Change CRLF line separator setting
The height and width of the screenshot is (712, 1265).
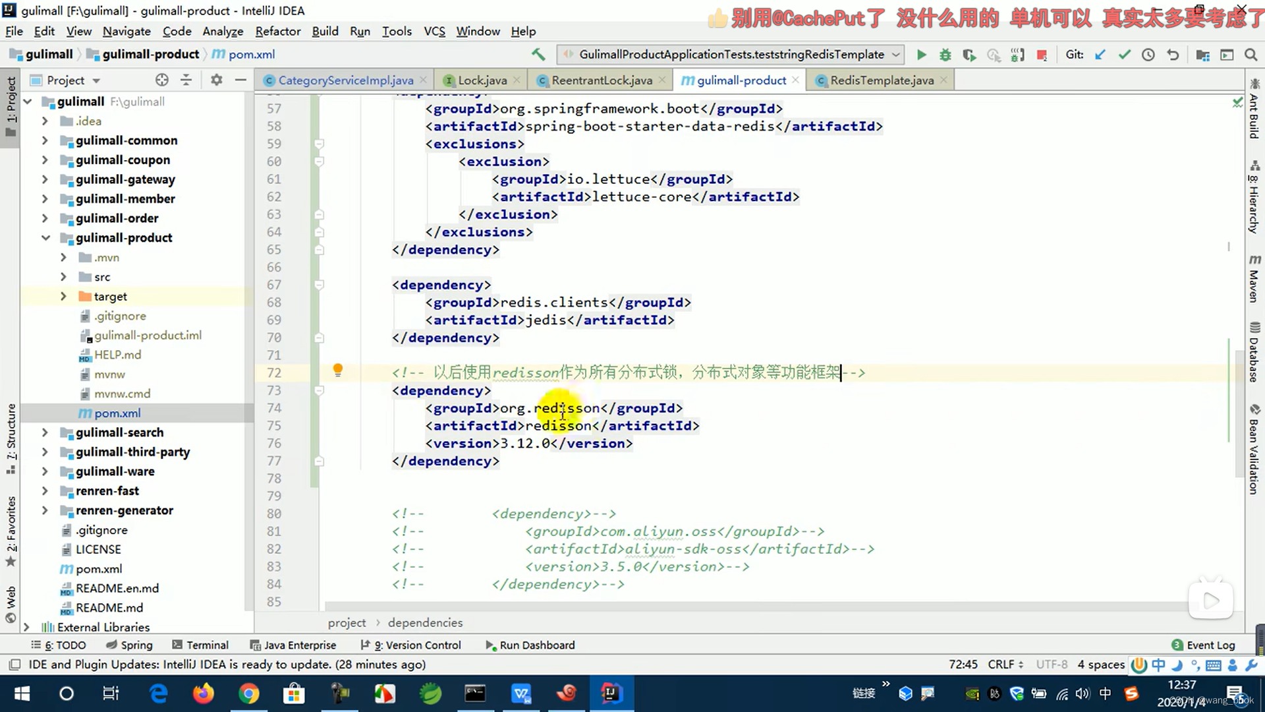1005,665
